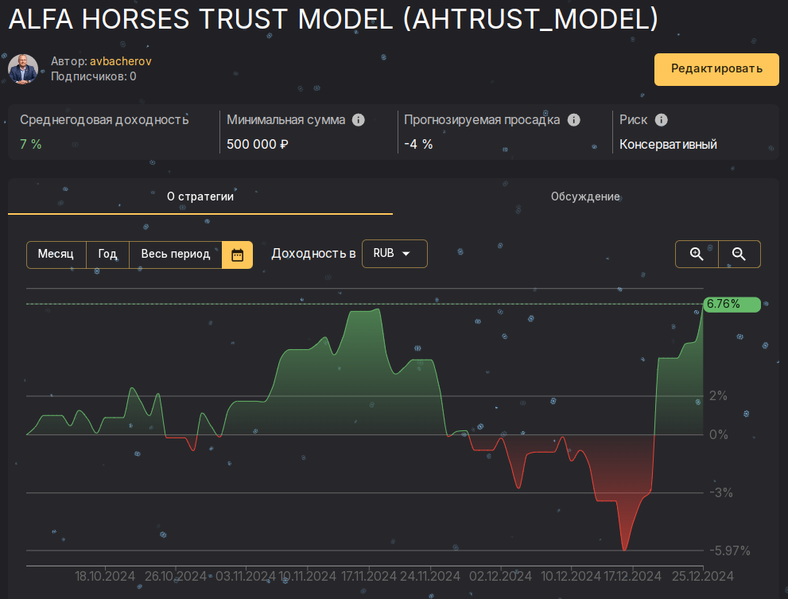Expand the Доходность в currency chooser

394,254
